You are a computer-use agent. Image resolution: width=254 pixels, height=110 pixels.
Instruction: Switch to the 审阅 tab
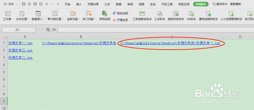click(130, 4)
